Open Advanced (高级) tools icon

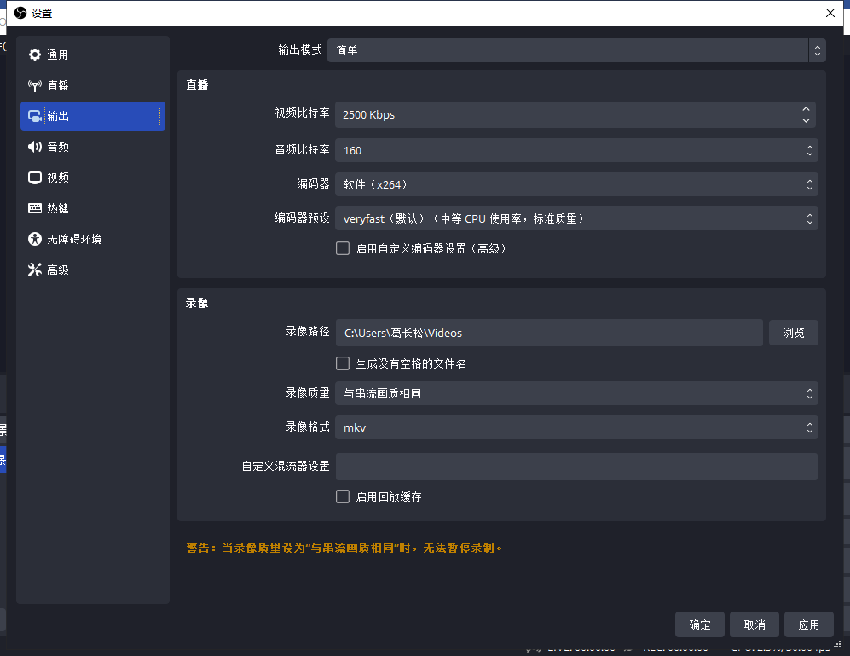tap(35, 270)
